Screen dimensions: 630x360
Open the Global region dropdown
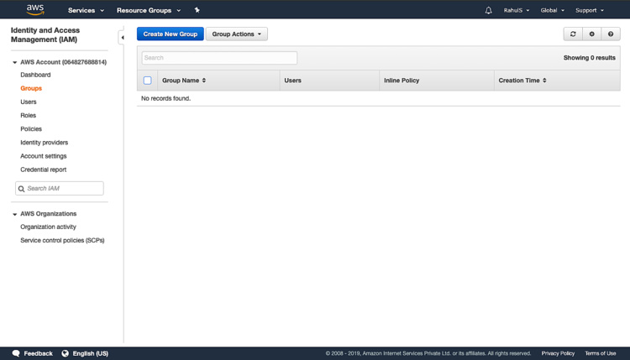pos(552,10)
